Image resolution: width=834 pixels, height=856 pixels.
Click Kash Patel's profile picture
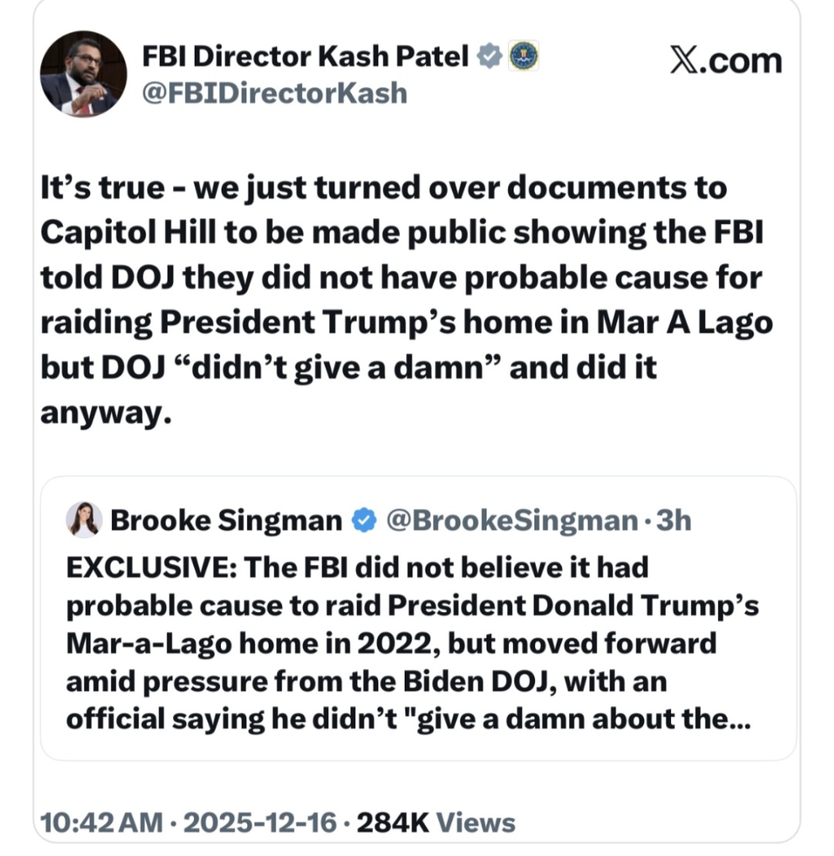click(83, 75)
